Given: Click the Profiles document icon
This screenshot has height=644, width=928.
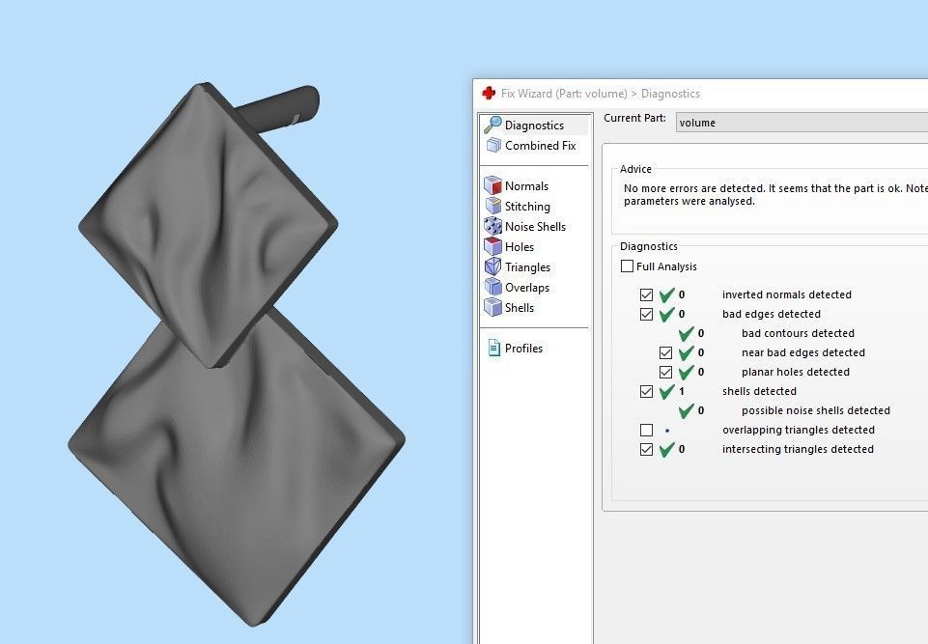Looking at the screenshot, I should (493, 348).
